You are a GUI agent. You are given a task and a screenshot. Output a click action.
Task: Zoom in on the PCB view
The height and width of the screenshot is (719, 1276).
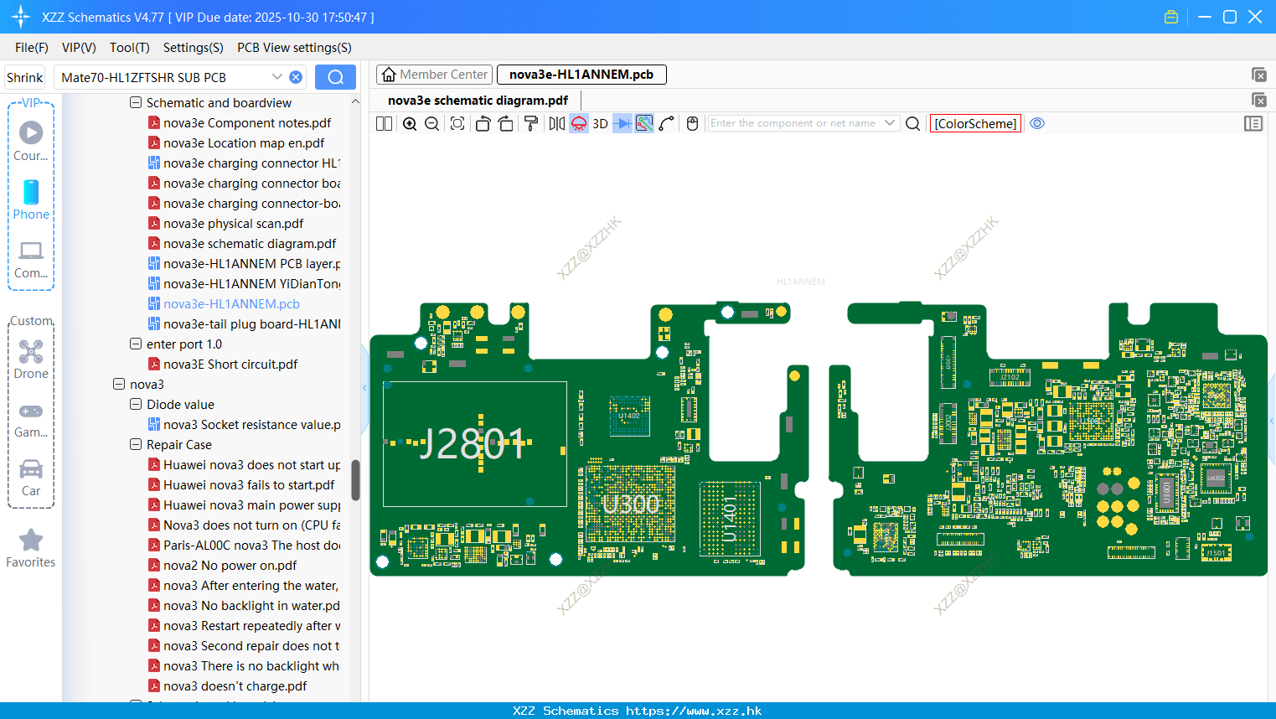(x=410, y=123)
